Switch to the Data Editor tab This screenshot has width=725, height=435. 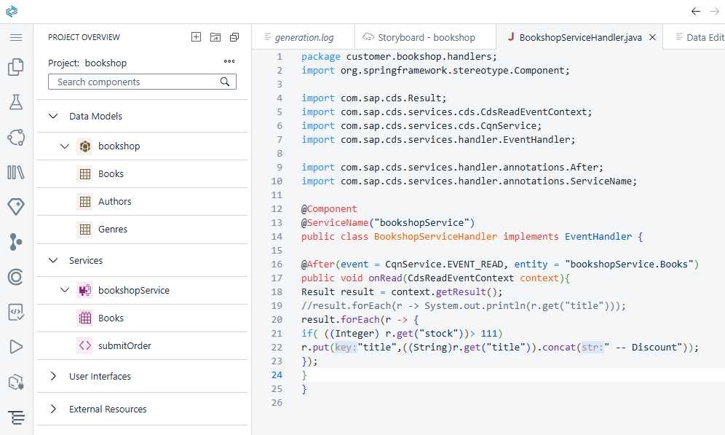pyautogui.click(x=695, y=37)
